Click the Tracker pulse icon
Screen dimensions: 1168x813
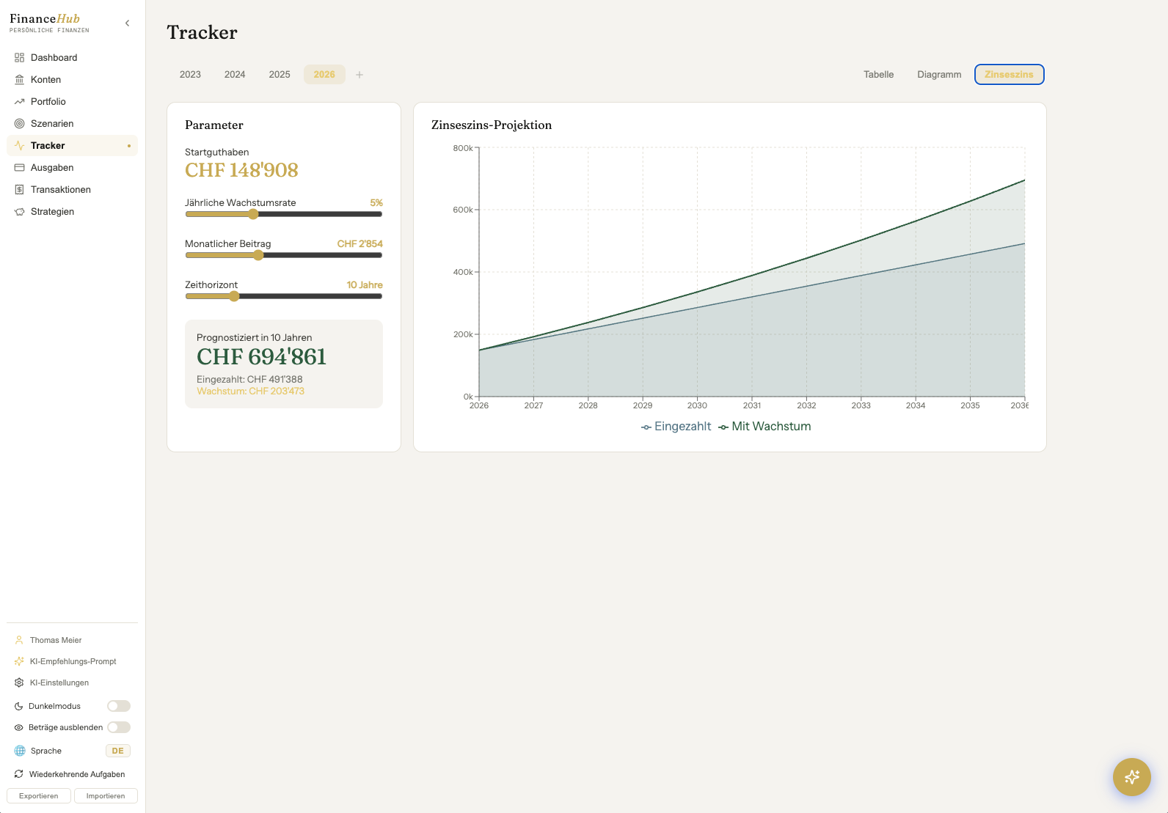pyautogui.click(x=20, y=146)
